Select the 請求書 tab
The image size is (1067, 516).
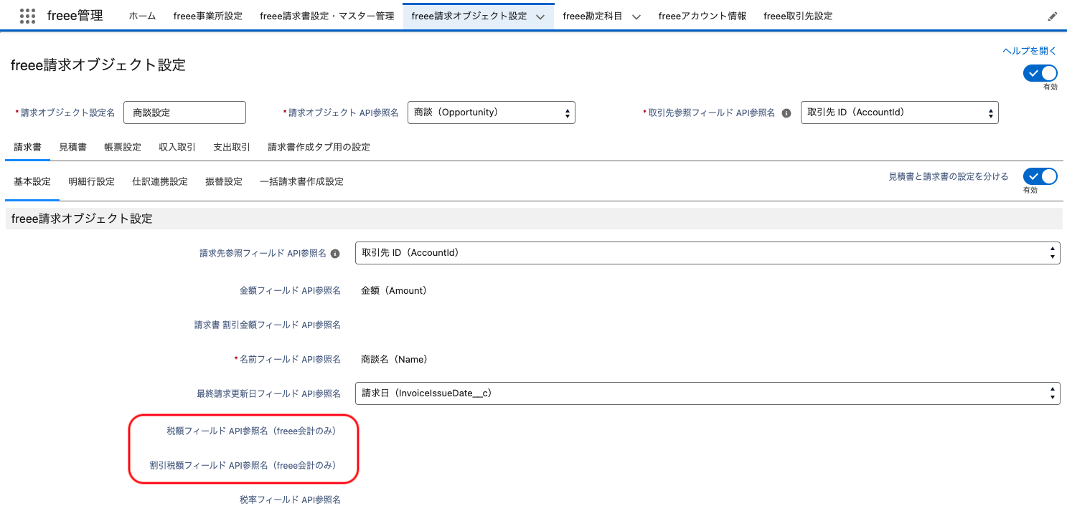point(28,147)
